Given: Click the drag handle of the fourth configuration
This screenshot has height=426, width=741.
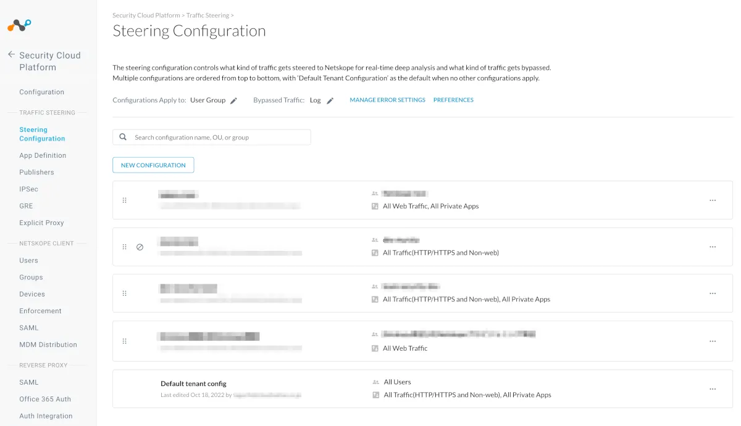Looking at the screenshot, I should 124,341.
